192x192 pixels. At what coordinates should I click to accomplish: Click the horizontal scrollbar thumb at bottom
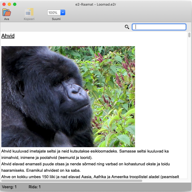click(x=72, y=181)
